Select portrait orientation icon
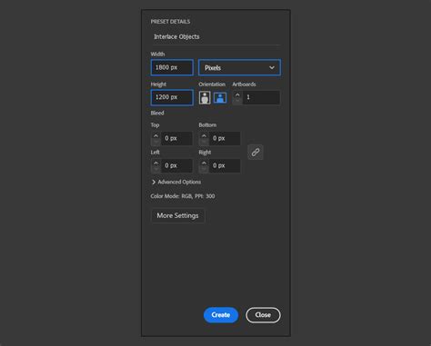The height and width of the screenshot is (346, 431). point(205,97)
